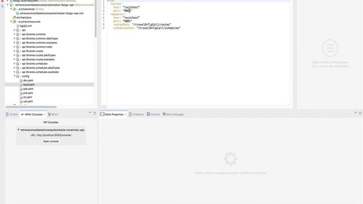Click the Problems tab icon
Image resolution: width=363 pixels, height=204 pixels.
click(x=130, y=114)
